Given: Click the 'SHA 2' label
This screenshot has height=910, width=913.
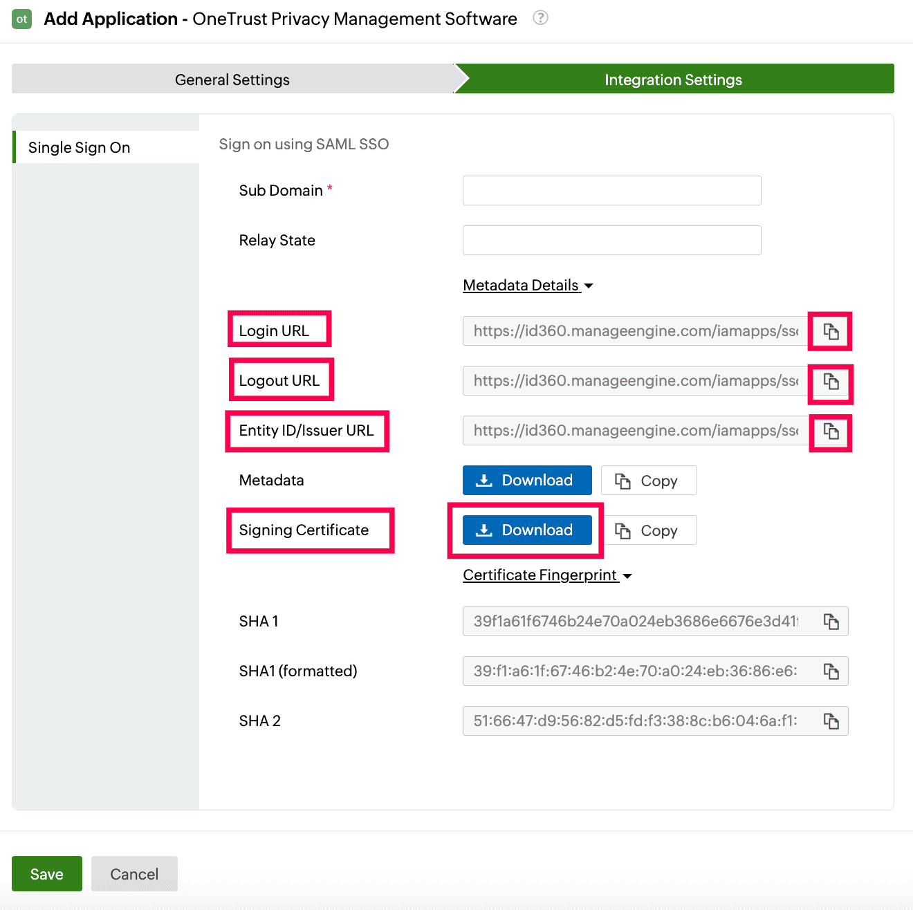Looking at the screenshot, I should 260,721.
